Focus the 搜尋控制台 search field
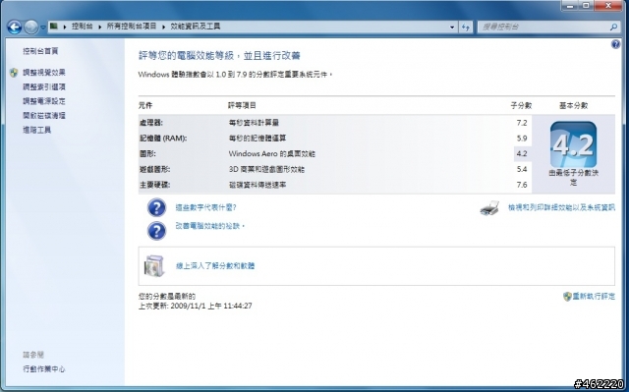Image resolution: width=629 pixels, height=392 pixels. tap(543, 27)
